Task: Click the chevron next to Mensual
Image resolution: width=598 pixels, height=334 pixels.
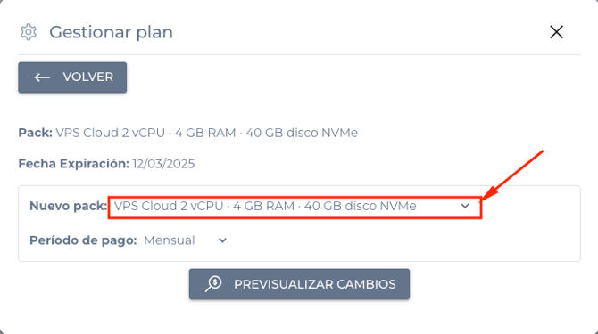Action: [x=222, y=240]
